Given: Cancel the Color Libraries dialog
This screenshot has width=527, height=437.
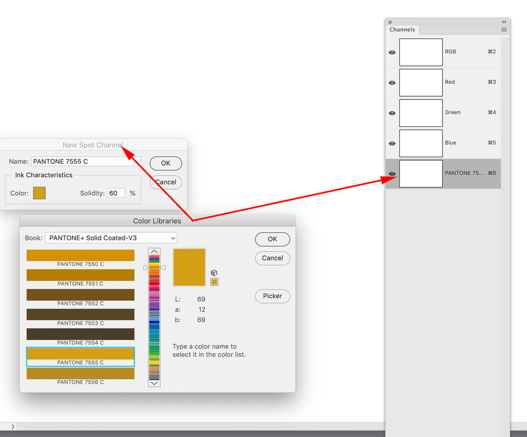Looking at the screenshot, I should click(272, 258).
